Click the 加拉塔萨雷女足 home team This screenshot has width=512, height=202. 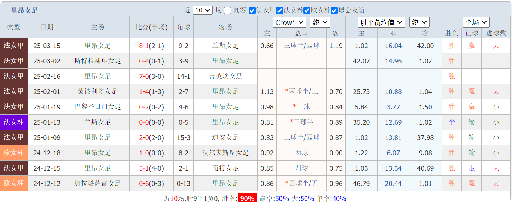(x=98, y=184)
